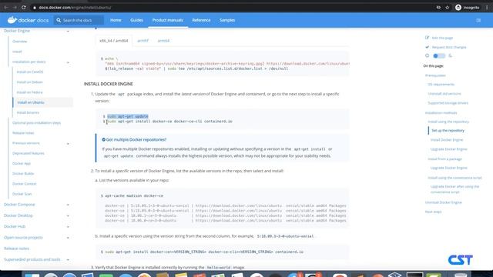Jump to Set up the repository
The image size is (493, 277).
448,130
